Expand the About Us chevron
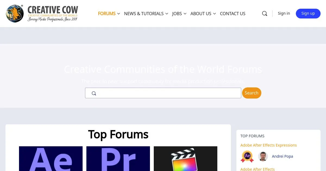Viewport: 326px width, 171px height. 214,14
